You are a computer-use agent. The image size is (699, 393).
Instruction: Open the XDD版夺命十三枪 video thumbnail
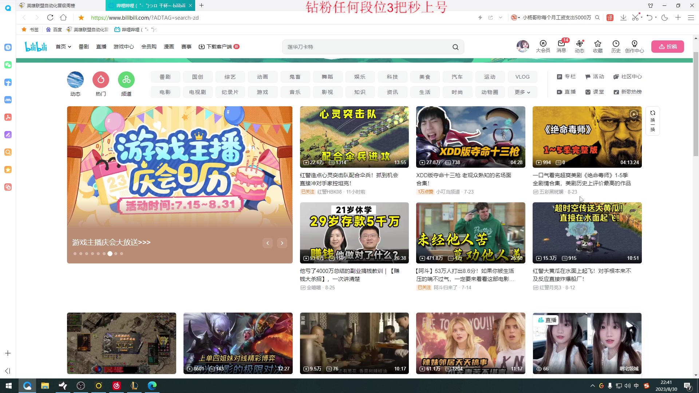point(471,137)
